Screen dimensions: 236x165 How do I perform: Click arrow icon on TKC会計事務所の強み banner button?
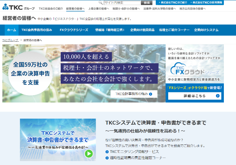(151, 94)
